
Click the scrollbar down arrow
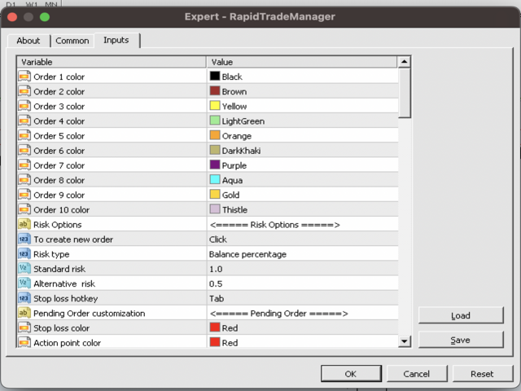(x=405, y=341)
